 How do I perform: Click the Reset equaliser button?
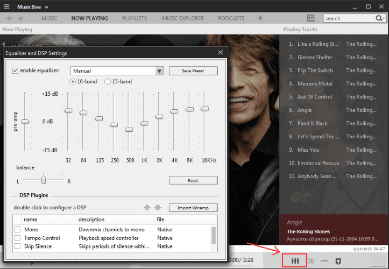coord(193,180)
